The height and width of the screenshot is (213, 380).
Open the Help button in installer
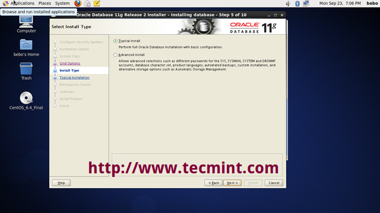(61, 183)
